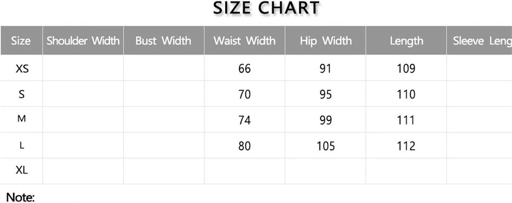
Task: Click the SIZE CHART title
Action: click(266, 9)
